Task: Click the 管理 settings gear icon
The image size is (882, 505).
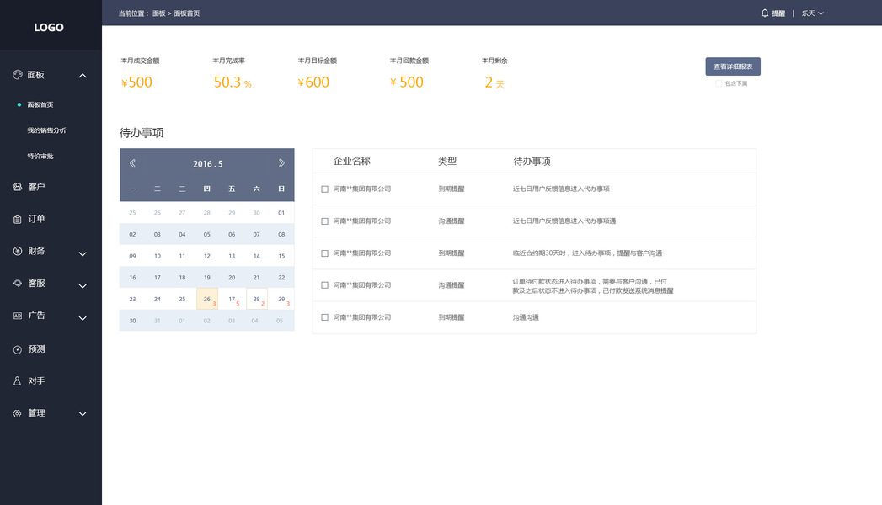Action: (18, 413)
